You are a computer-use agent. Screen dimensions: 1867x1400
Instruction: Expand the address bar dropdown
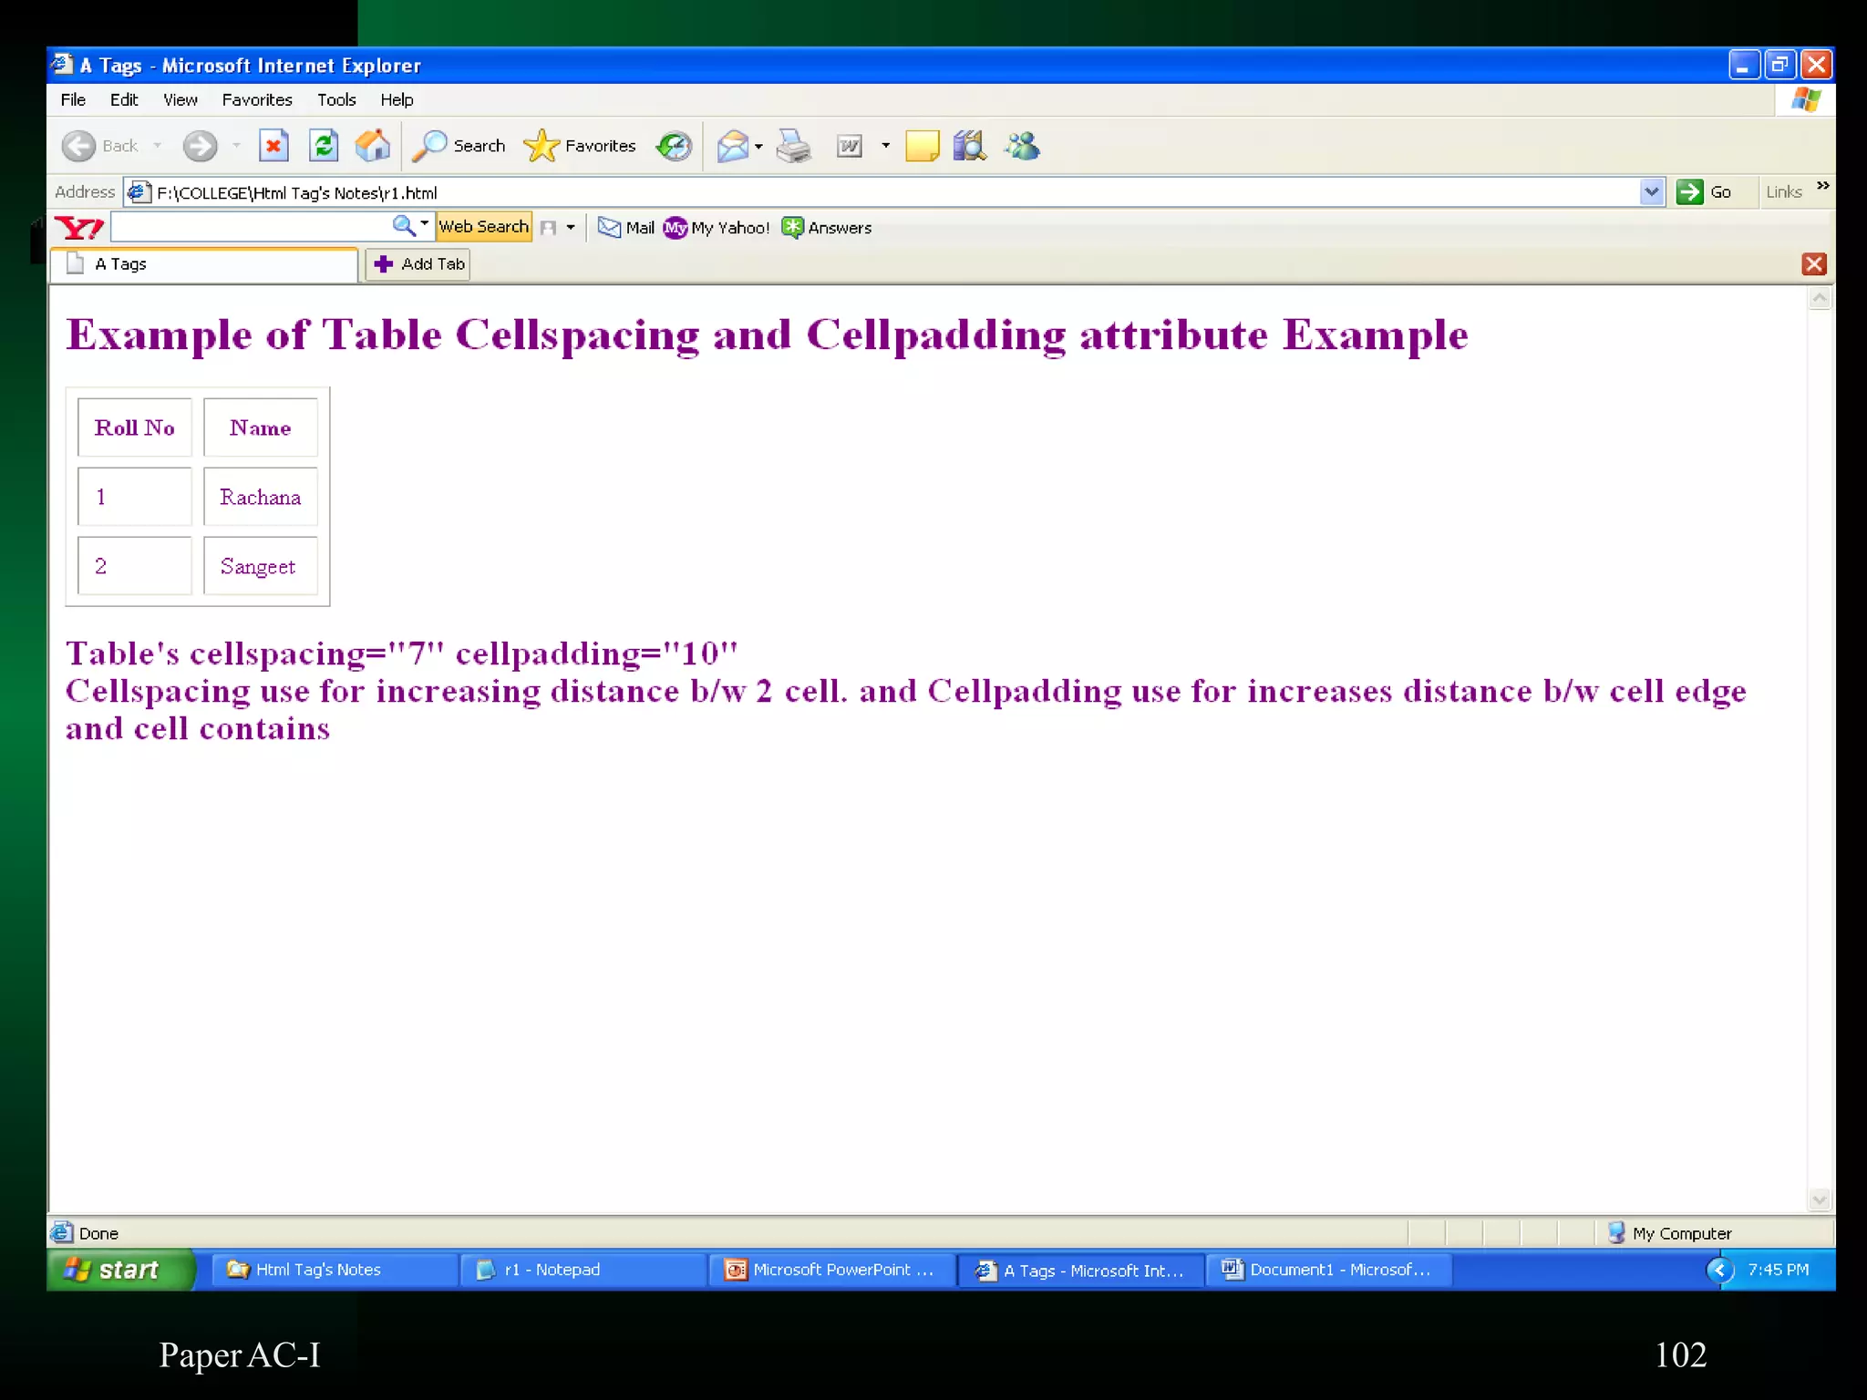[1651, 192]
